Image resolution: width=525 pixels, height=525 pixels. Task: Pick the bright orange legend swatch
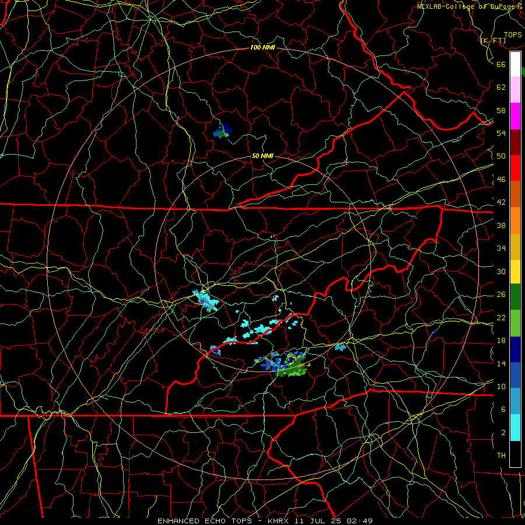pos(515,220)
